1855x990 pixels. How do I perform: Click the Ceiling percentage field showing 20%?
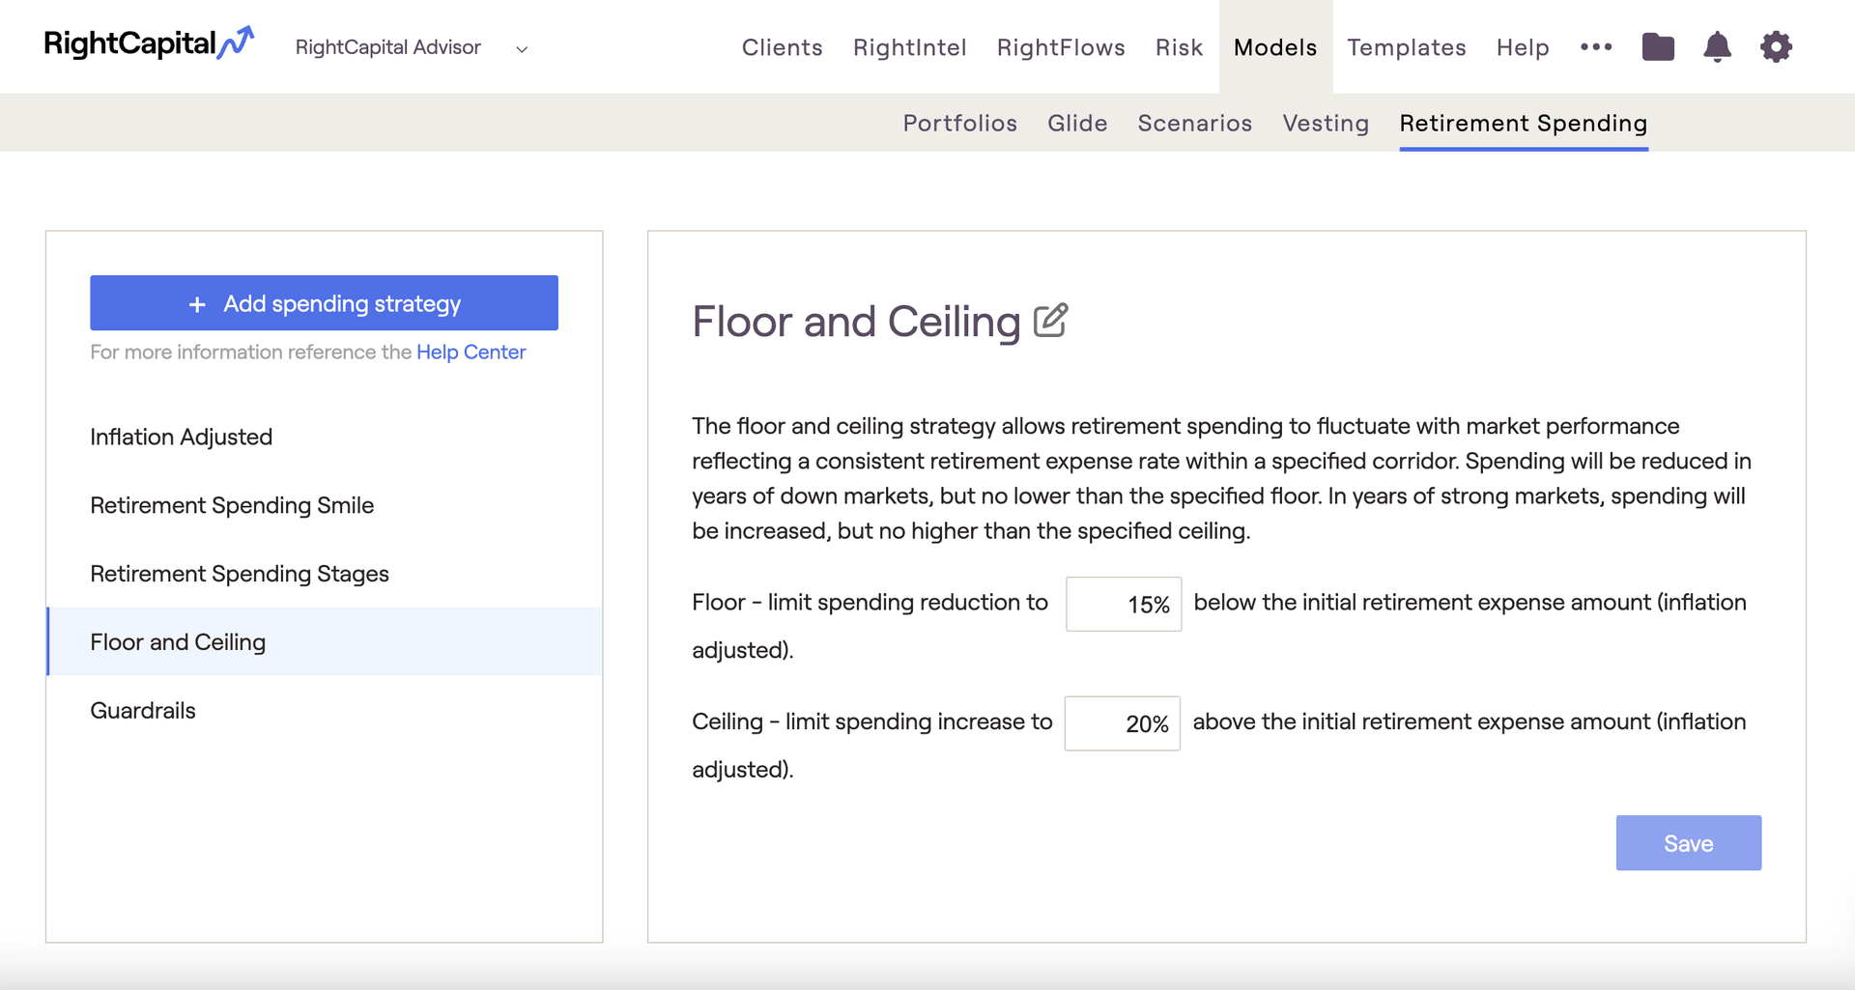pyautogui.click(x=1122, y=723)
